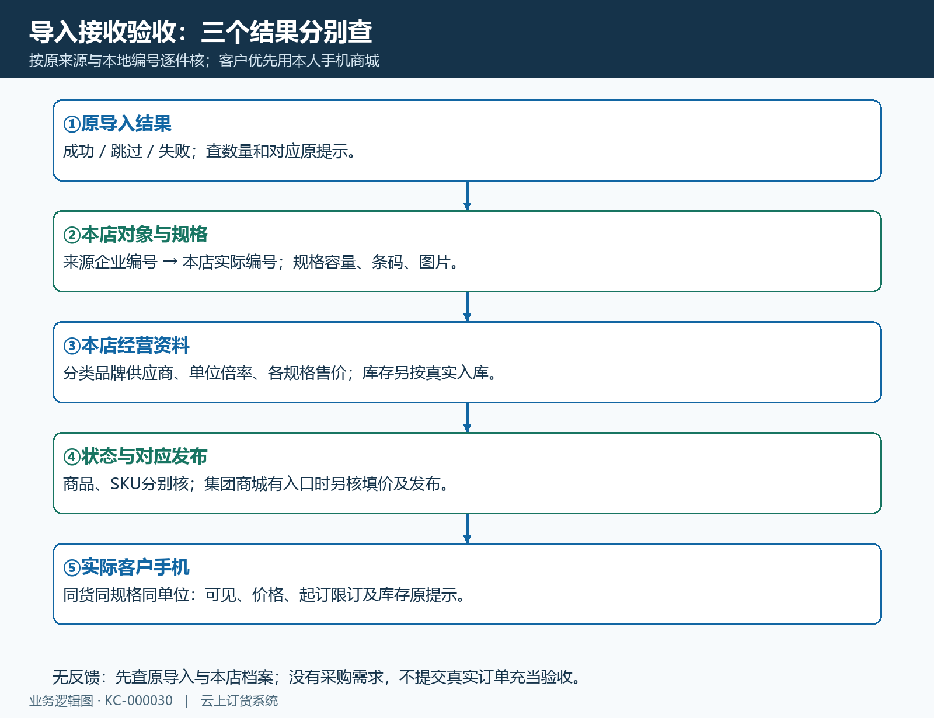Image resolution: width=934 pixels, height=718 pixels.
Task: Click the heading ①原导入结果
Action: click(117, 124)
